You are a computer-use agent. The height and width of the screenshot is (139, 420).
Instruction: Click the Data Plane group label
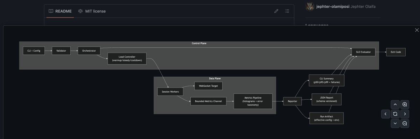pyautogui.click(x=215, y=78)
